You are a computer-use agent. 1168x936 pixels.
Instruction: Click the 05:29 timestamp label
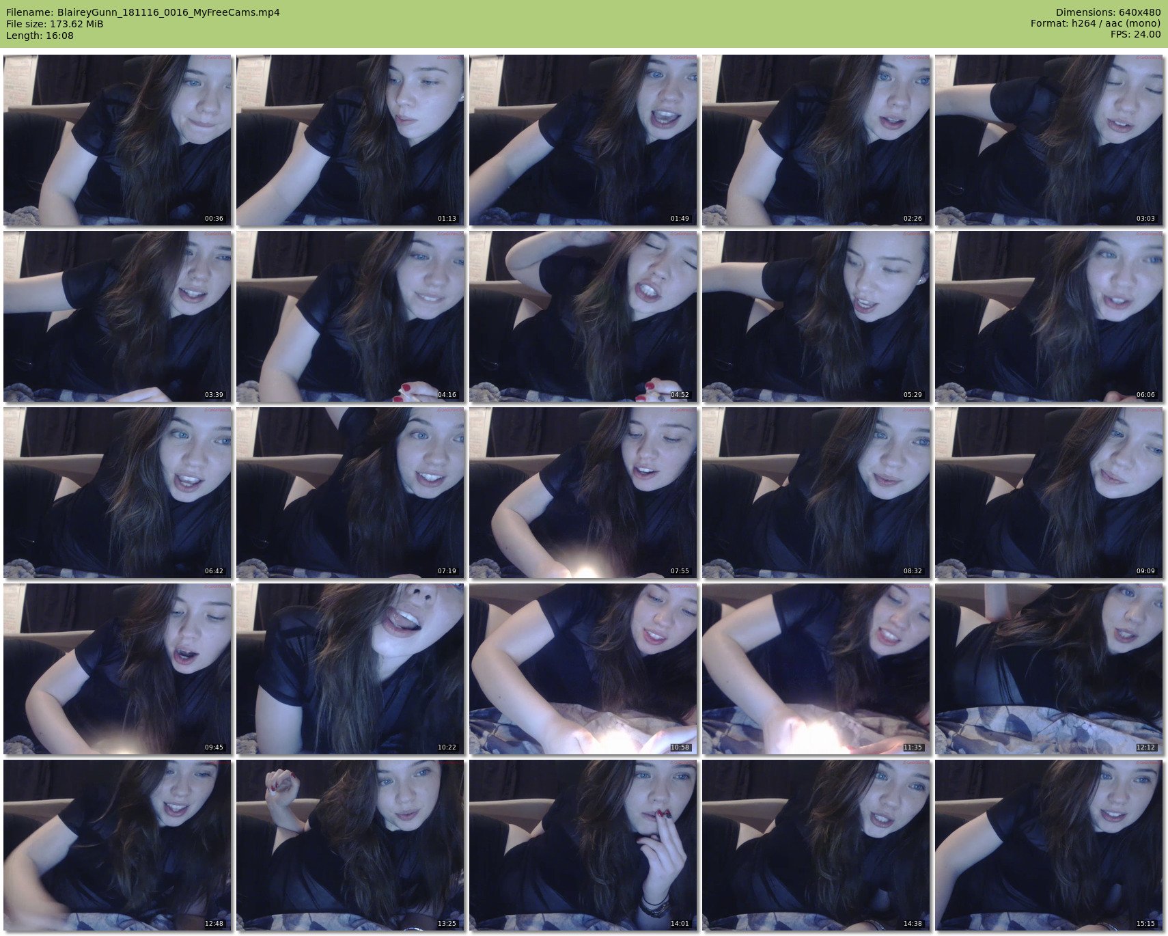913,395
